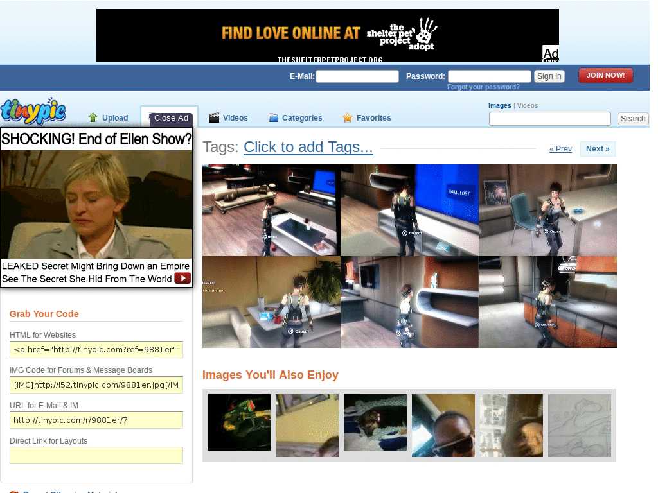Click the TinyPic logo
Viewport: 658px width, 493px height.
pyautogui.click(x=33, y=111)
